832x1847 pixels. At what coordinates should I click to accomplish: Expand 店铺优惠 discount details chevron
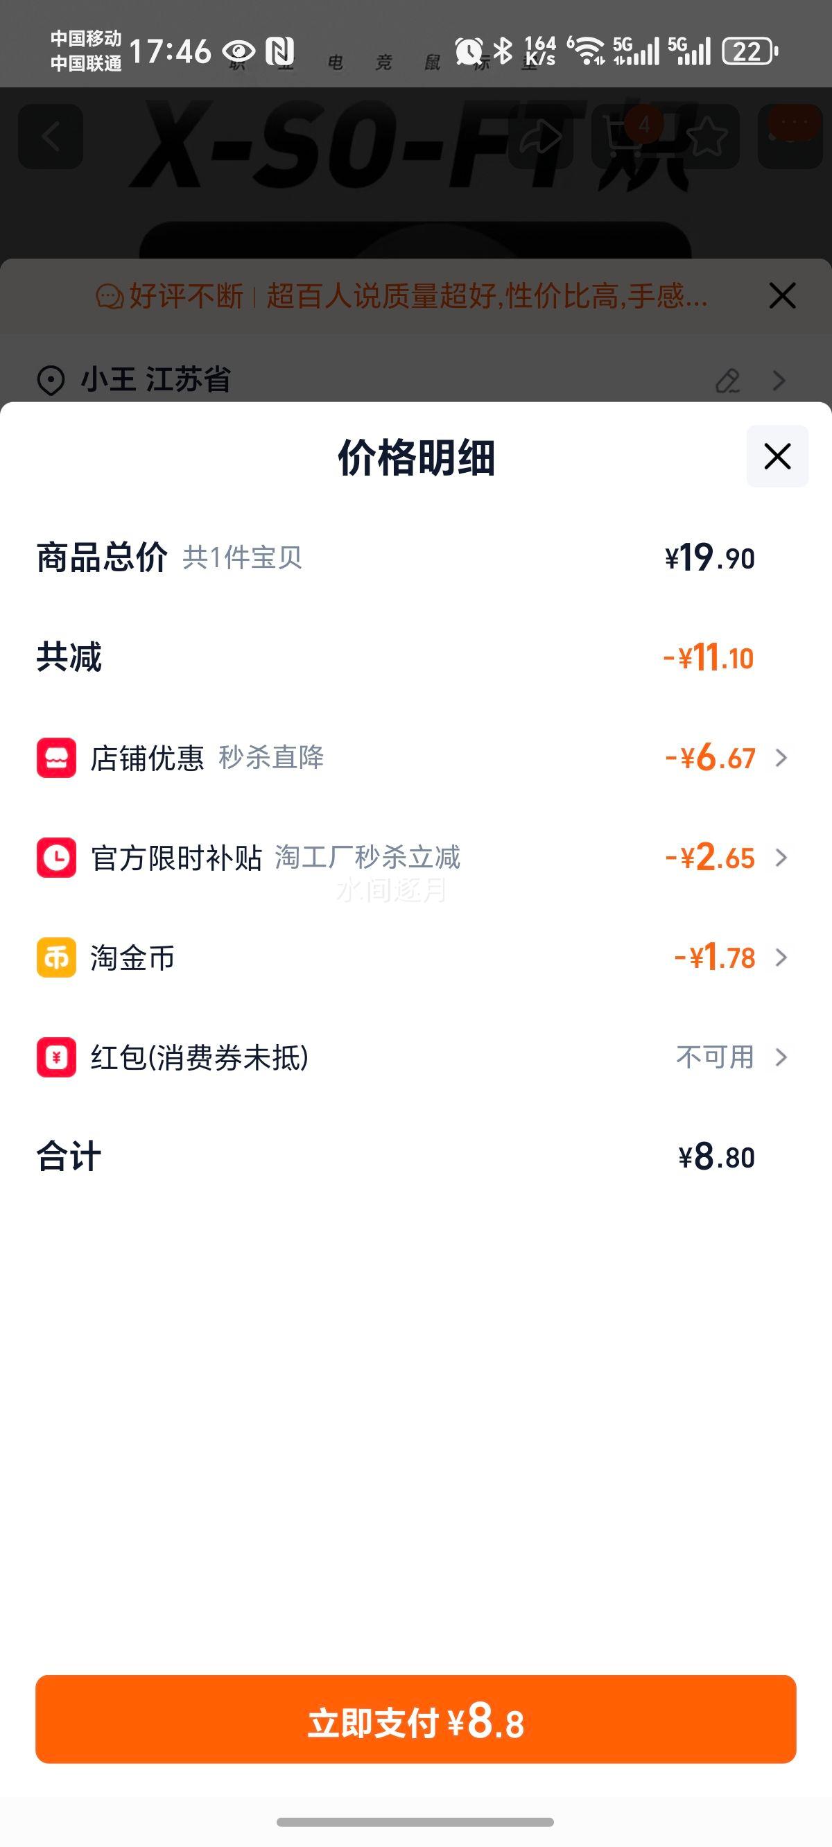pyautogui.click(x=781, y=758)
